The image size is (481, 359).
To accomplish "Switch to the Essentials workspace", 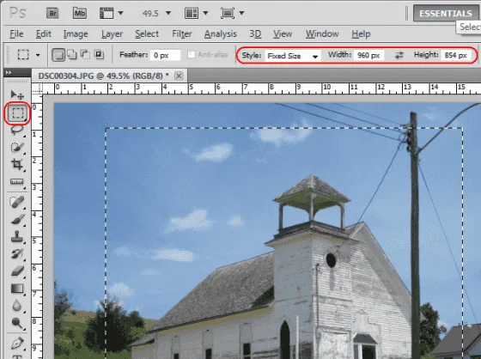I will click(x=446, y=13).
